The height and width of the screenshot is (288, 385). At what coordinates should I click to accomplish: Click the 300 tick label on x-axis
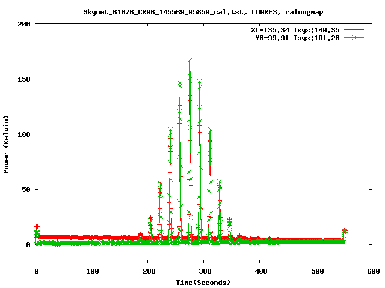(x=203, y=272)
